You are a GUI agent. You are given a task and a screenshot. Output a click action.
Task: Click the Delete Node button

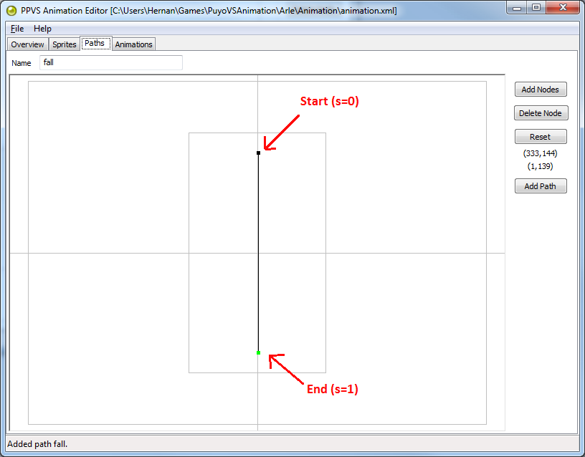(541, 113)
